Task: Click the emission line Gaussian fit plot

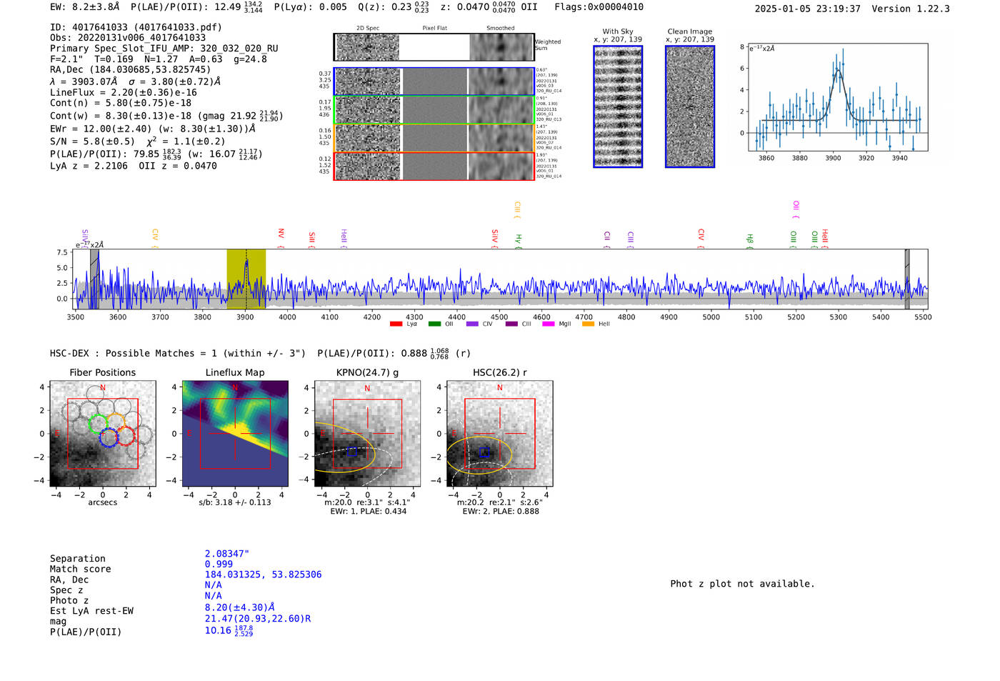Action: tap(839, 97)
